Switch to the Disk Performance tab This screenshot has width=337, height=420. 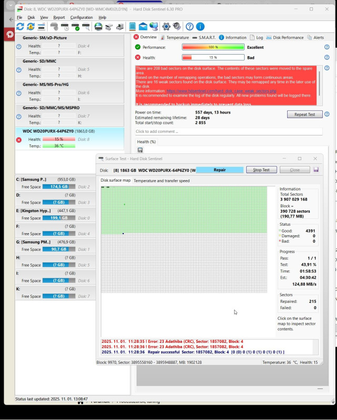click(285, 37)
